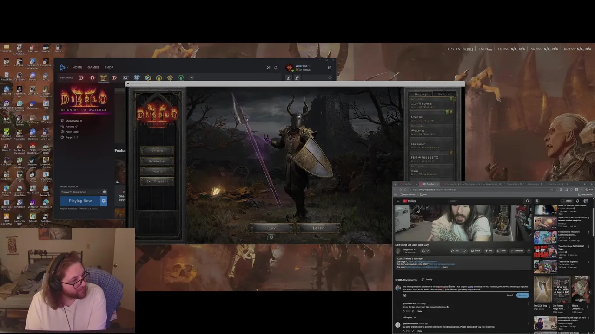Click the Lobby button in Diablo II
Viewport: 595px width, 334px height.
pyautogui.click(x=318, y=228)
